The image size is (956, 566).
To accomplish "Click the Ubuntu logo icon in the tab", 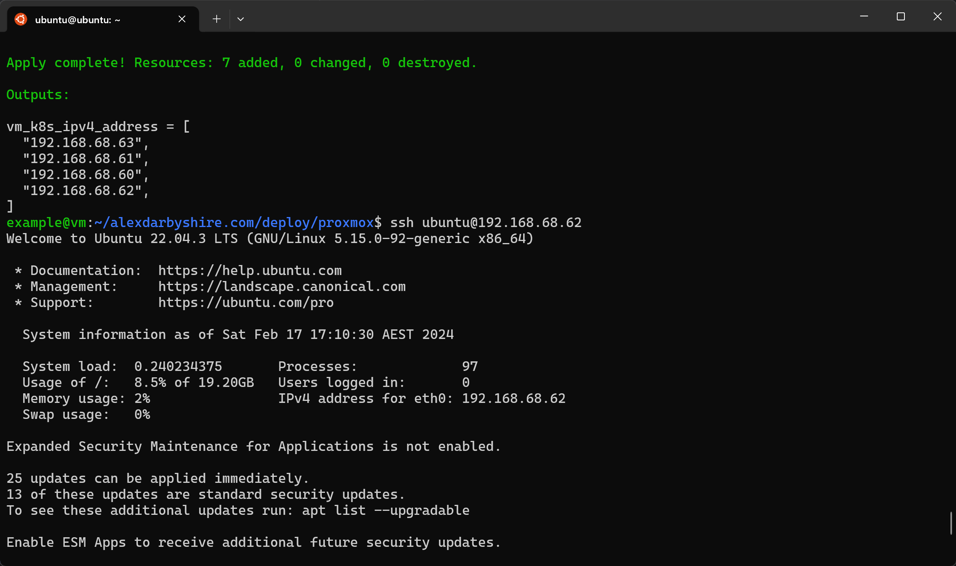I will click(21, 19).
